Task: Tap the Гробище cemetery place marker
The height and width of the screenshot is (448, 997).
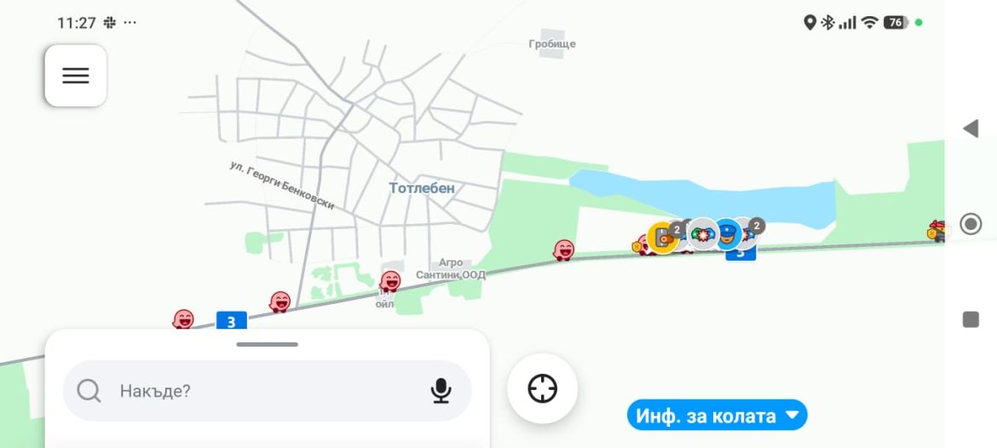Action: coord(552,43)
